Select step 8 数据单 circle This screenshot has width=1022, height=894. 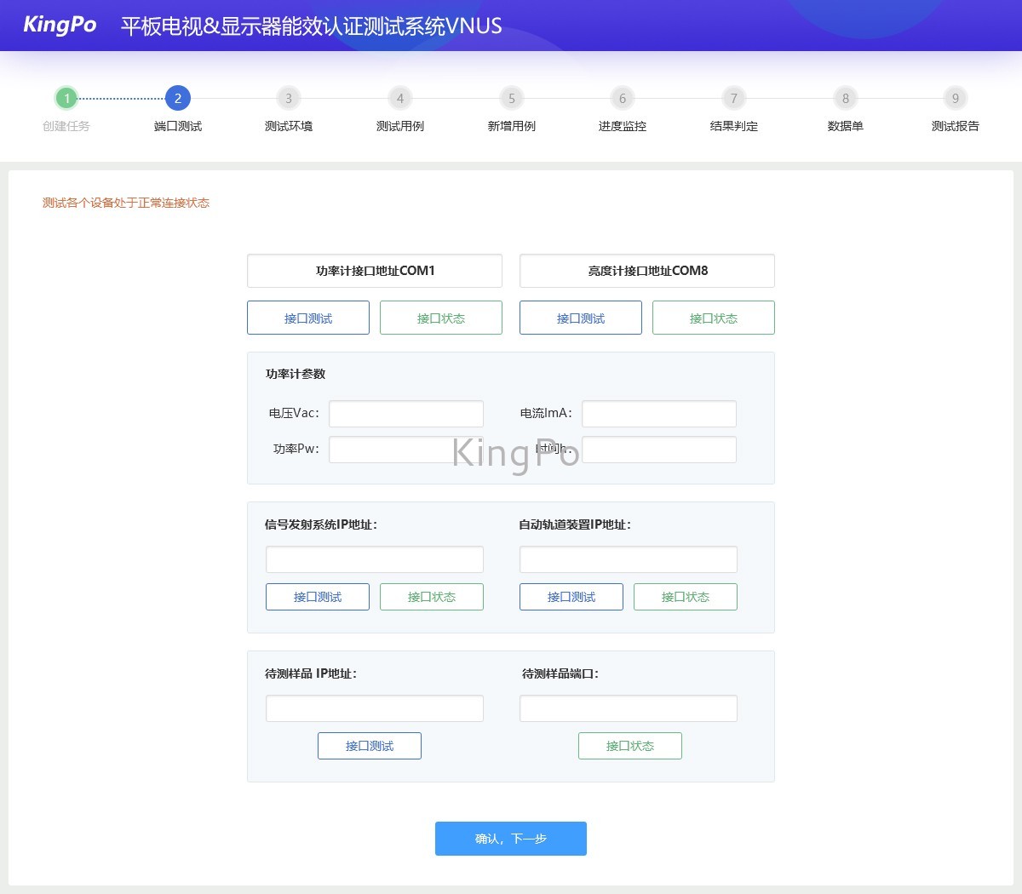(x=846, y=98)
